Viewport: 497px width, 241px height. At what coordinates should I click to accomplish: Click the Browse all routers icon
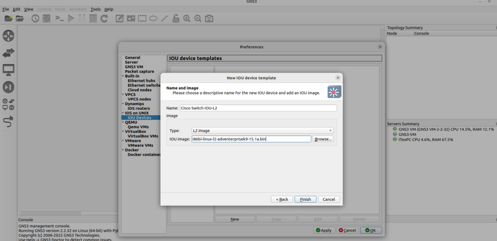(9, 36)
